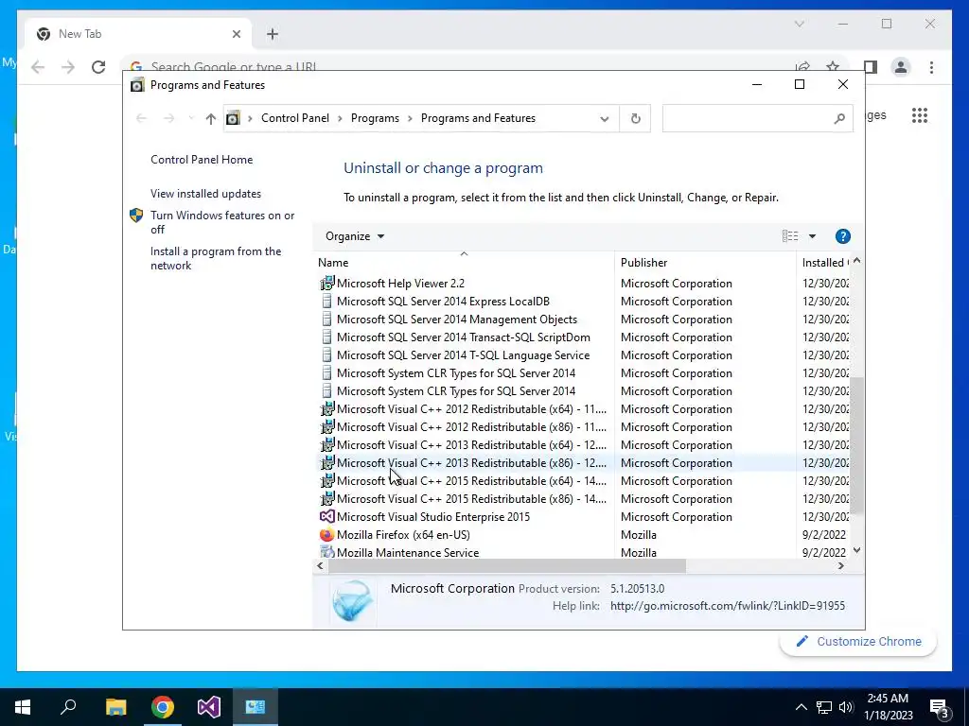Click the Chrome profile avatar icon
Image resolution: width=969 pixels, height=726 pixels.
click(901, 67)
